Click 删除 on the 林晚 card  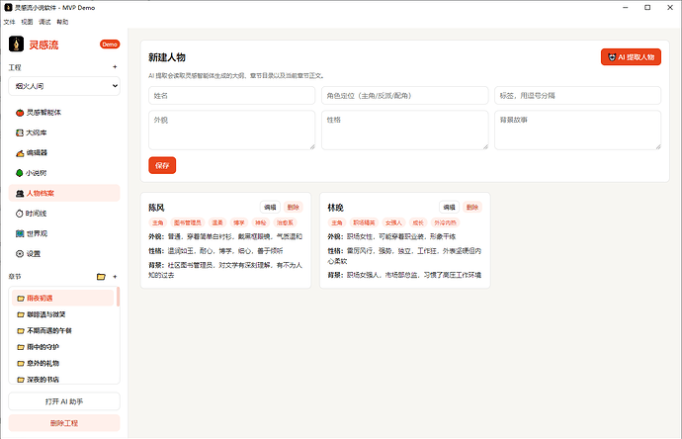pyautogui.click(x=471, y=207)
